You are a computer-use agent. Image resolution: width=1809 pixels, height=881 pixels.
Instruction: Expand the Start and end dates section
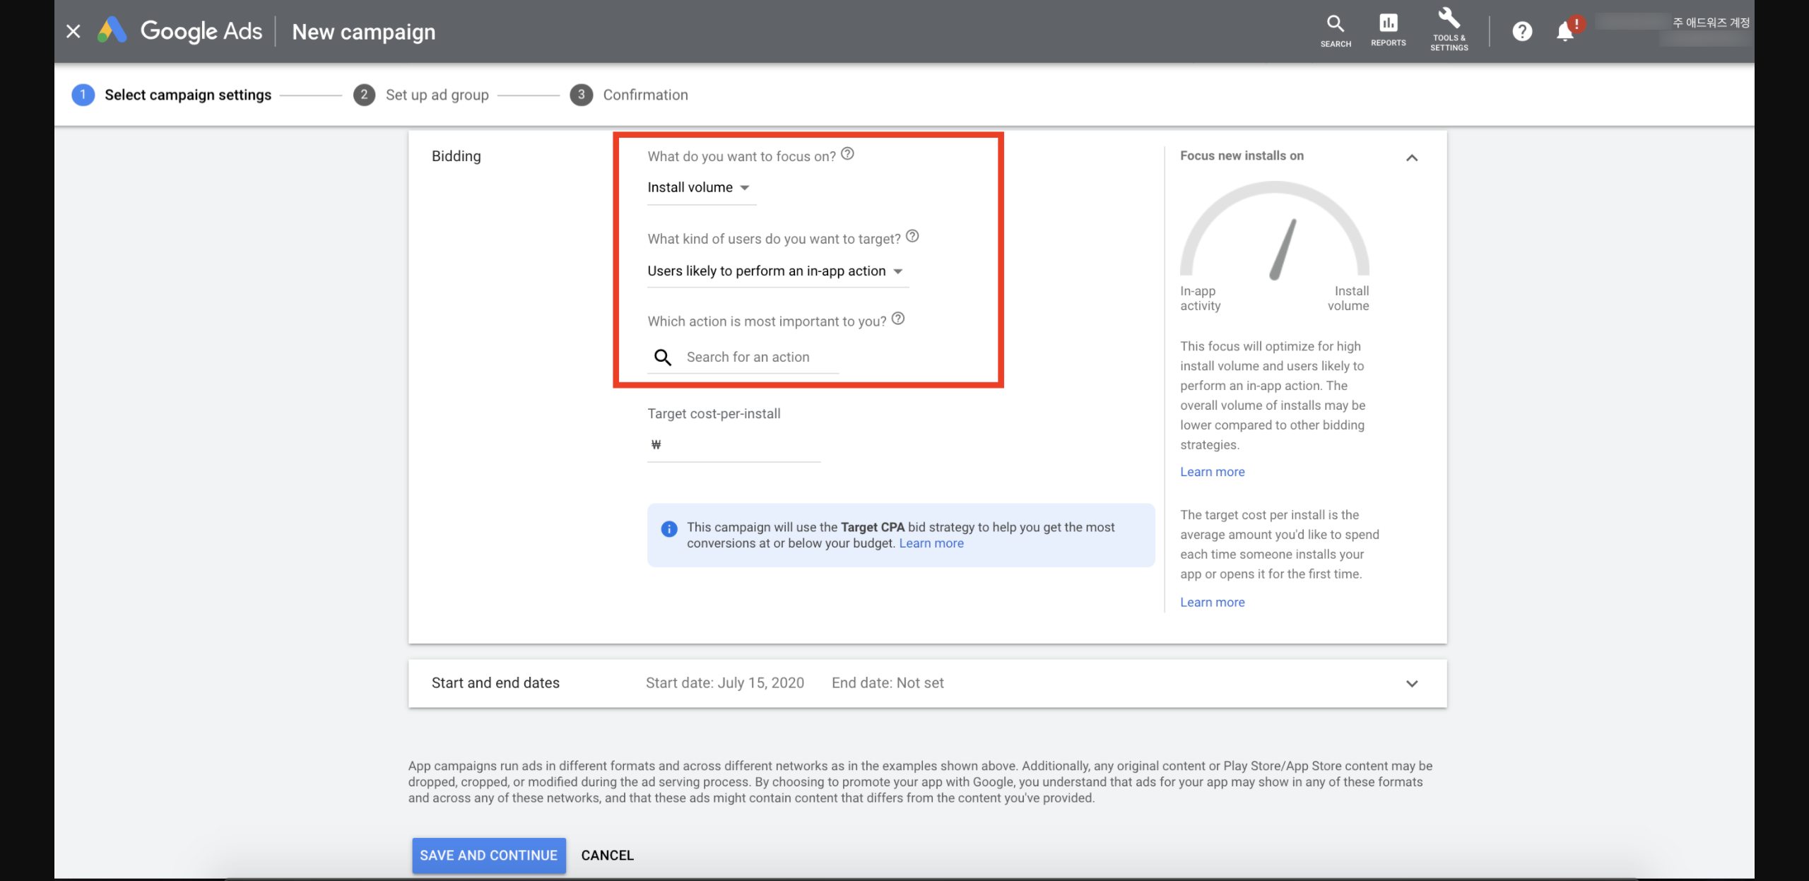pyautogui.click(x=1412, y=684)
